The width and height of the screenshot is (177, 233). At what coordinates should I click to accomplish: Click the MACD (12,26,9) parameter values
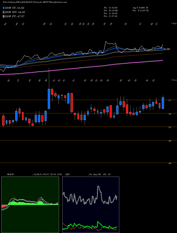click(x=47, y=174)
